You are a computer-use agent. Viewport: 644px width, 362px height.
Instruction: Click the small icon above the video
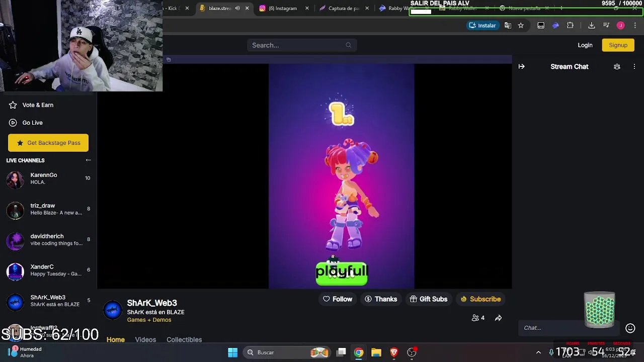[x=169, y=60]
